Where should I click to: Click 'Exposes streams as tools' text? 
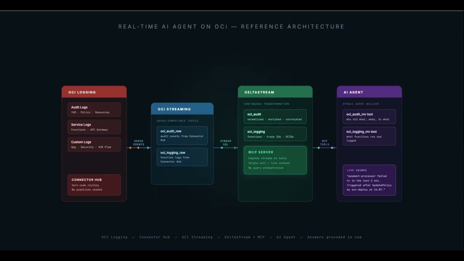tap(268, 158)
